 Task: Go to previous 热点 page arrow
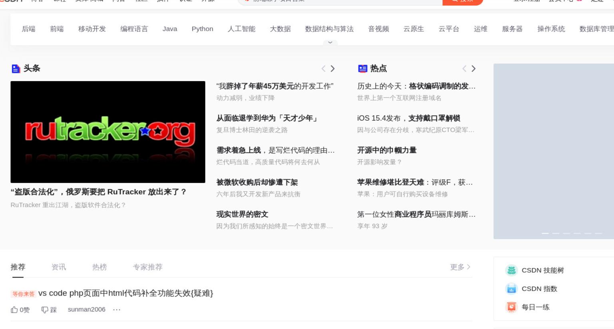coord(464,69)
